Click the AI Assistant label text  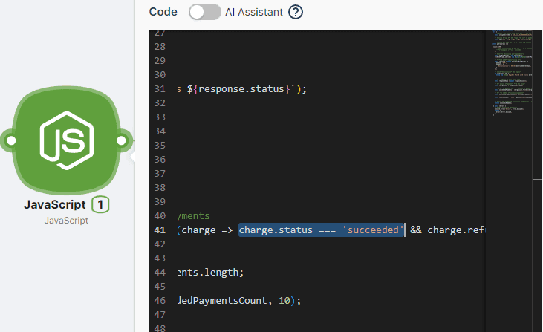click(x=254, y=12)
